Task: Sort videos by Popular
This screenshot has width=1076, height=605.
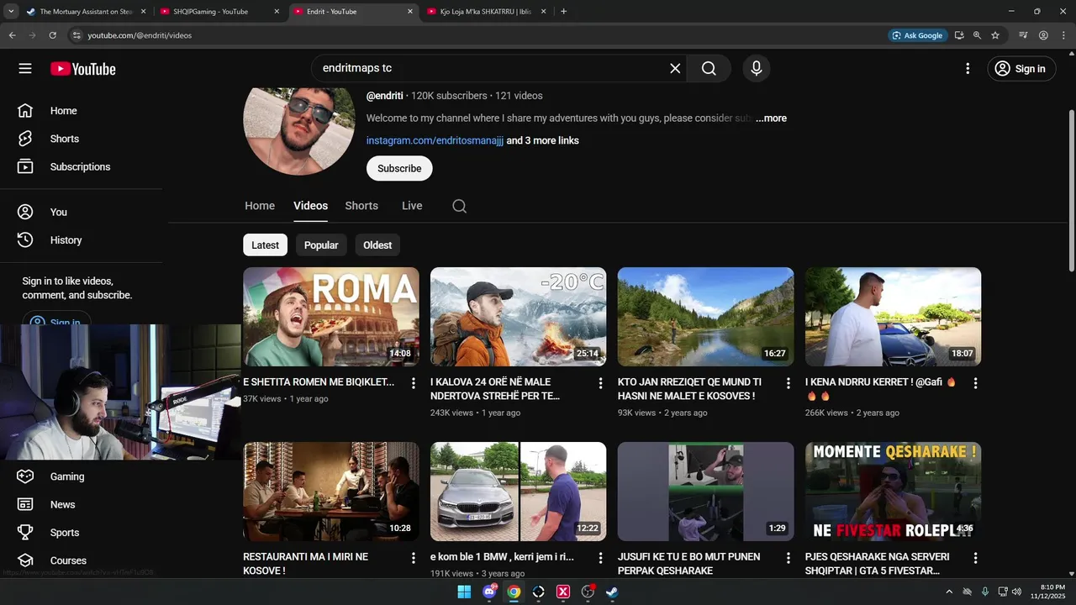Action: click(321, 245)
